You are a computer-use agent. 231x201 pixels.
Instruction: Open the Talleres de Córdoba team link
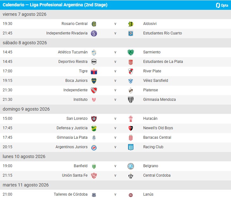[x=70, y=194]
